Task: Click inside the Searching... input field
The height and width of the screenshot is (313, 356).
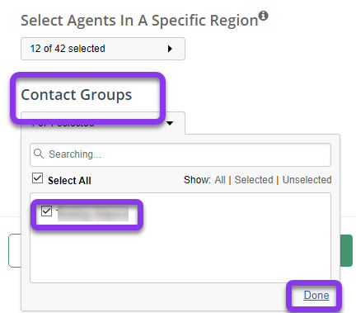Action: (x=180, y=154)
